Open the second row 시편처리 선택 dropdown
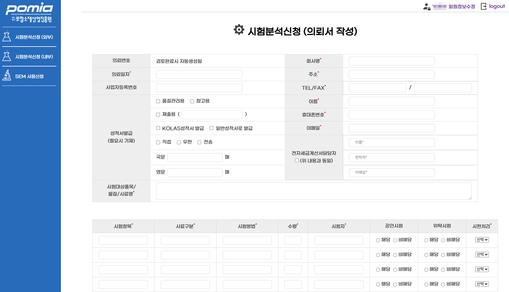Screen dimensions: 509x292 [482, 254]
